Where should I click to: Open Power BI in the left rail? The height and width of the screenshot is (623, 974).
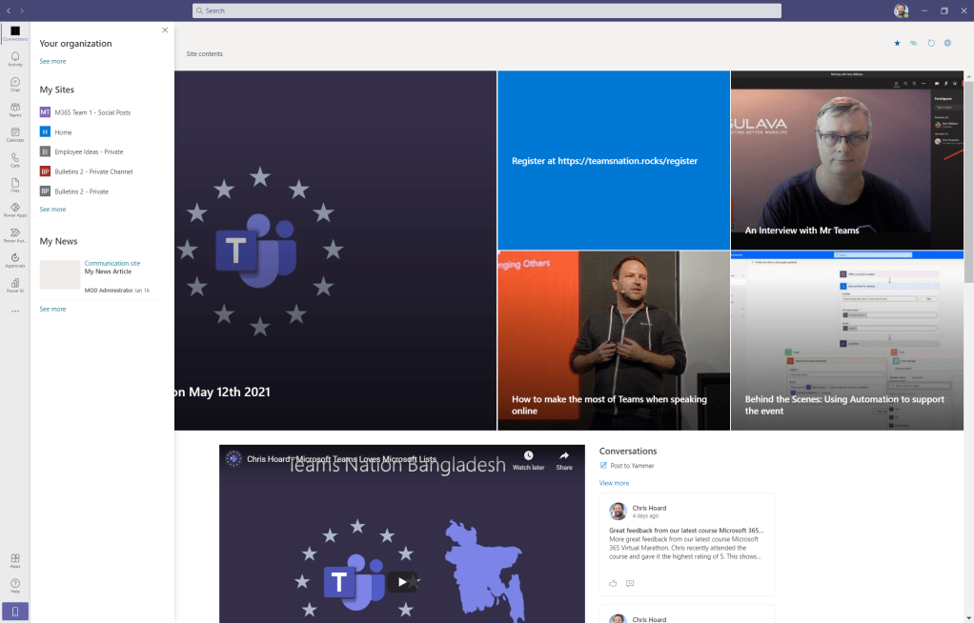coord(15,285)
